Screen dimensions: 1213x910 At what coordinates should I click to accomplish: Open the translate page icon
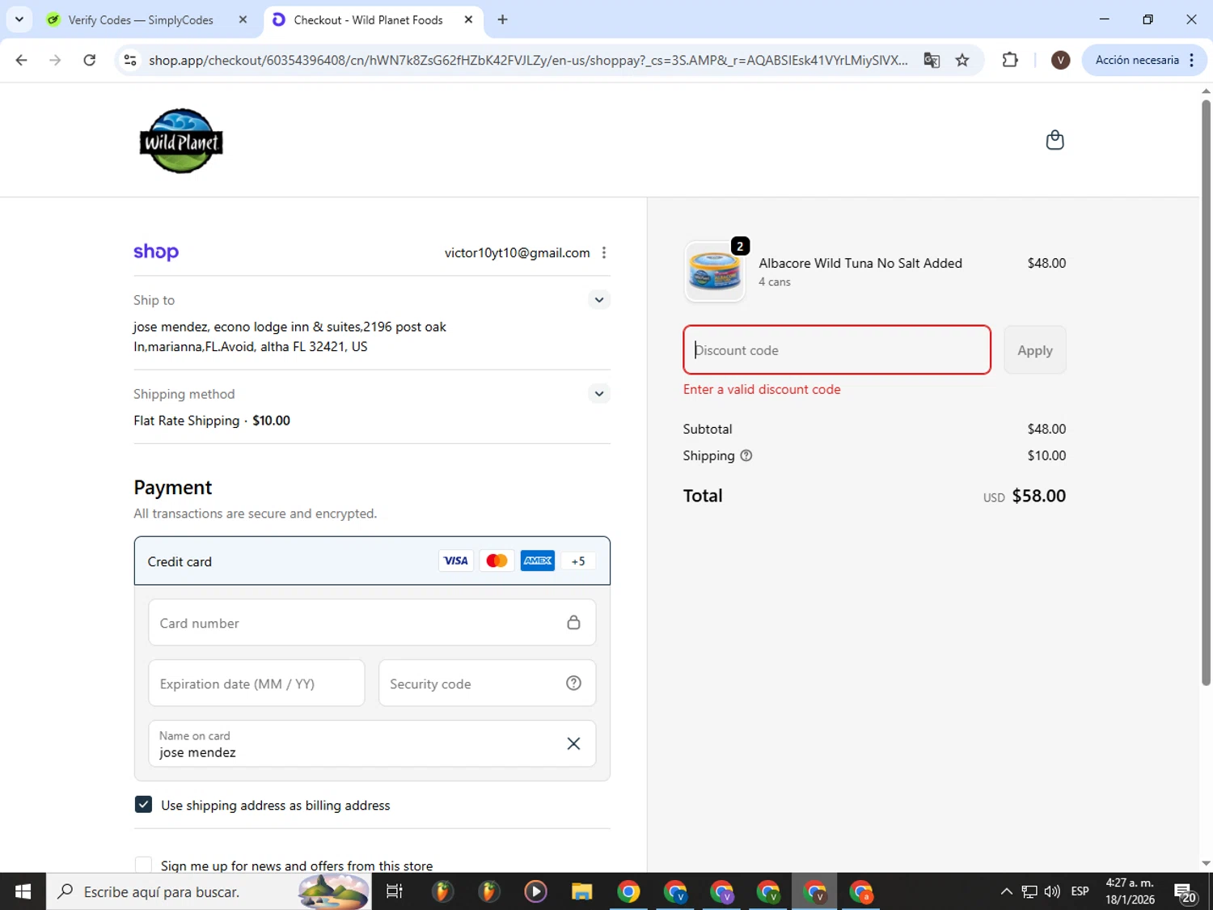[932, 60]
